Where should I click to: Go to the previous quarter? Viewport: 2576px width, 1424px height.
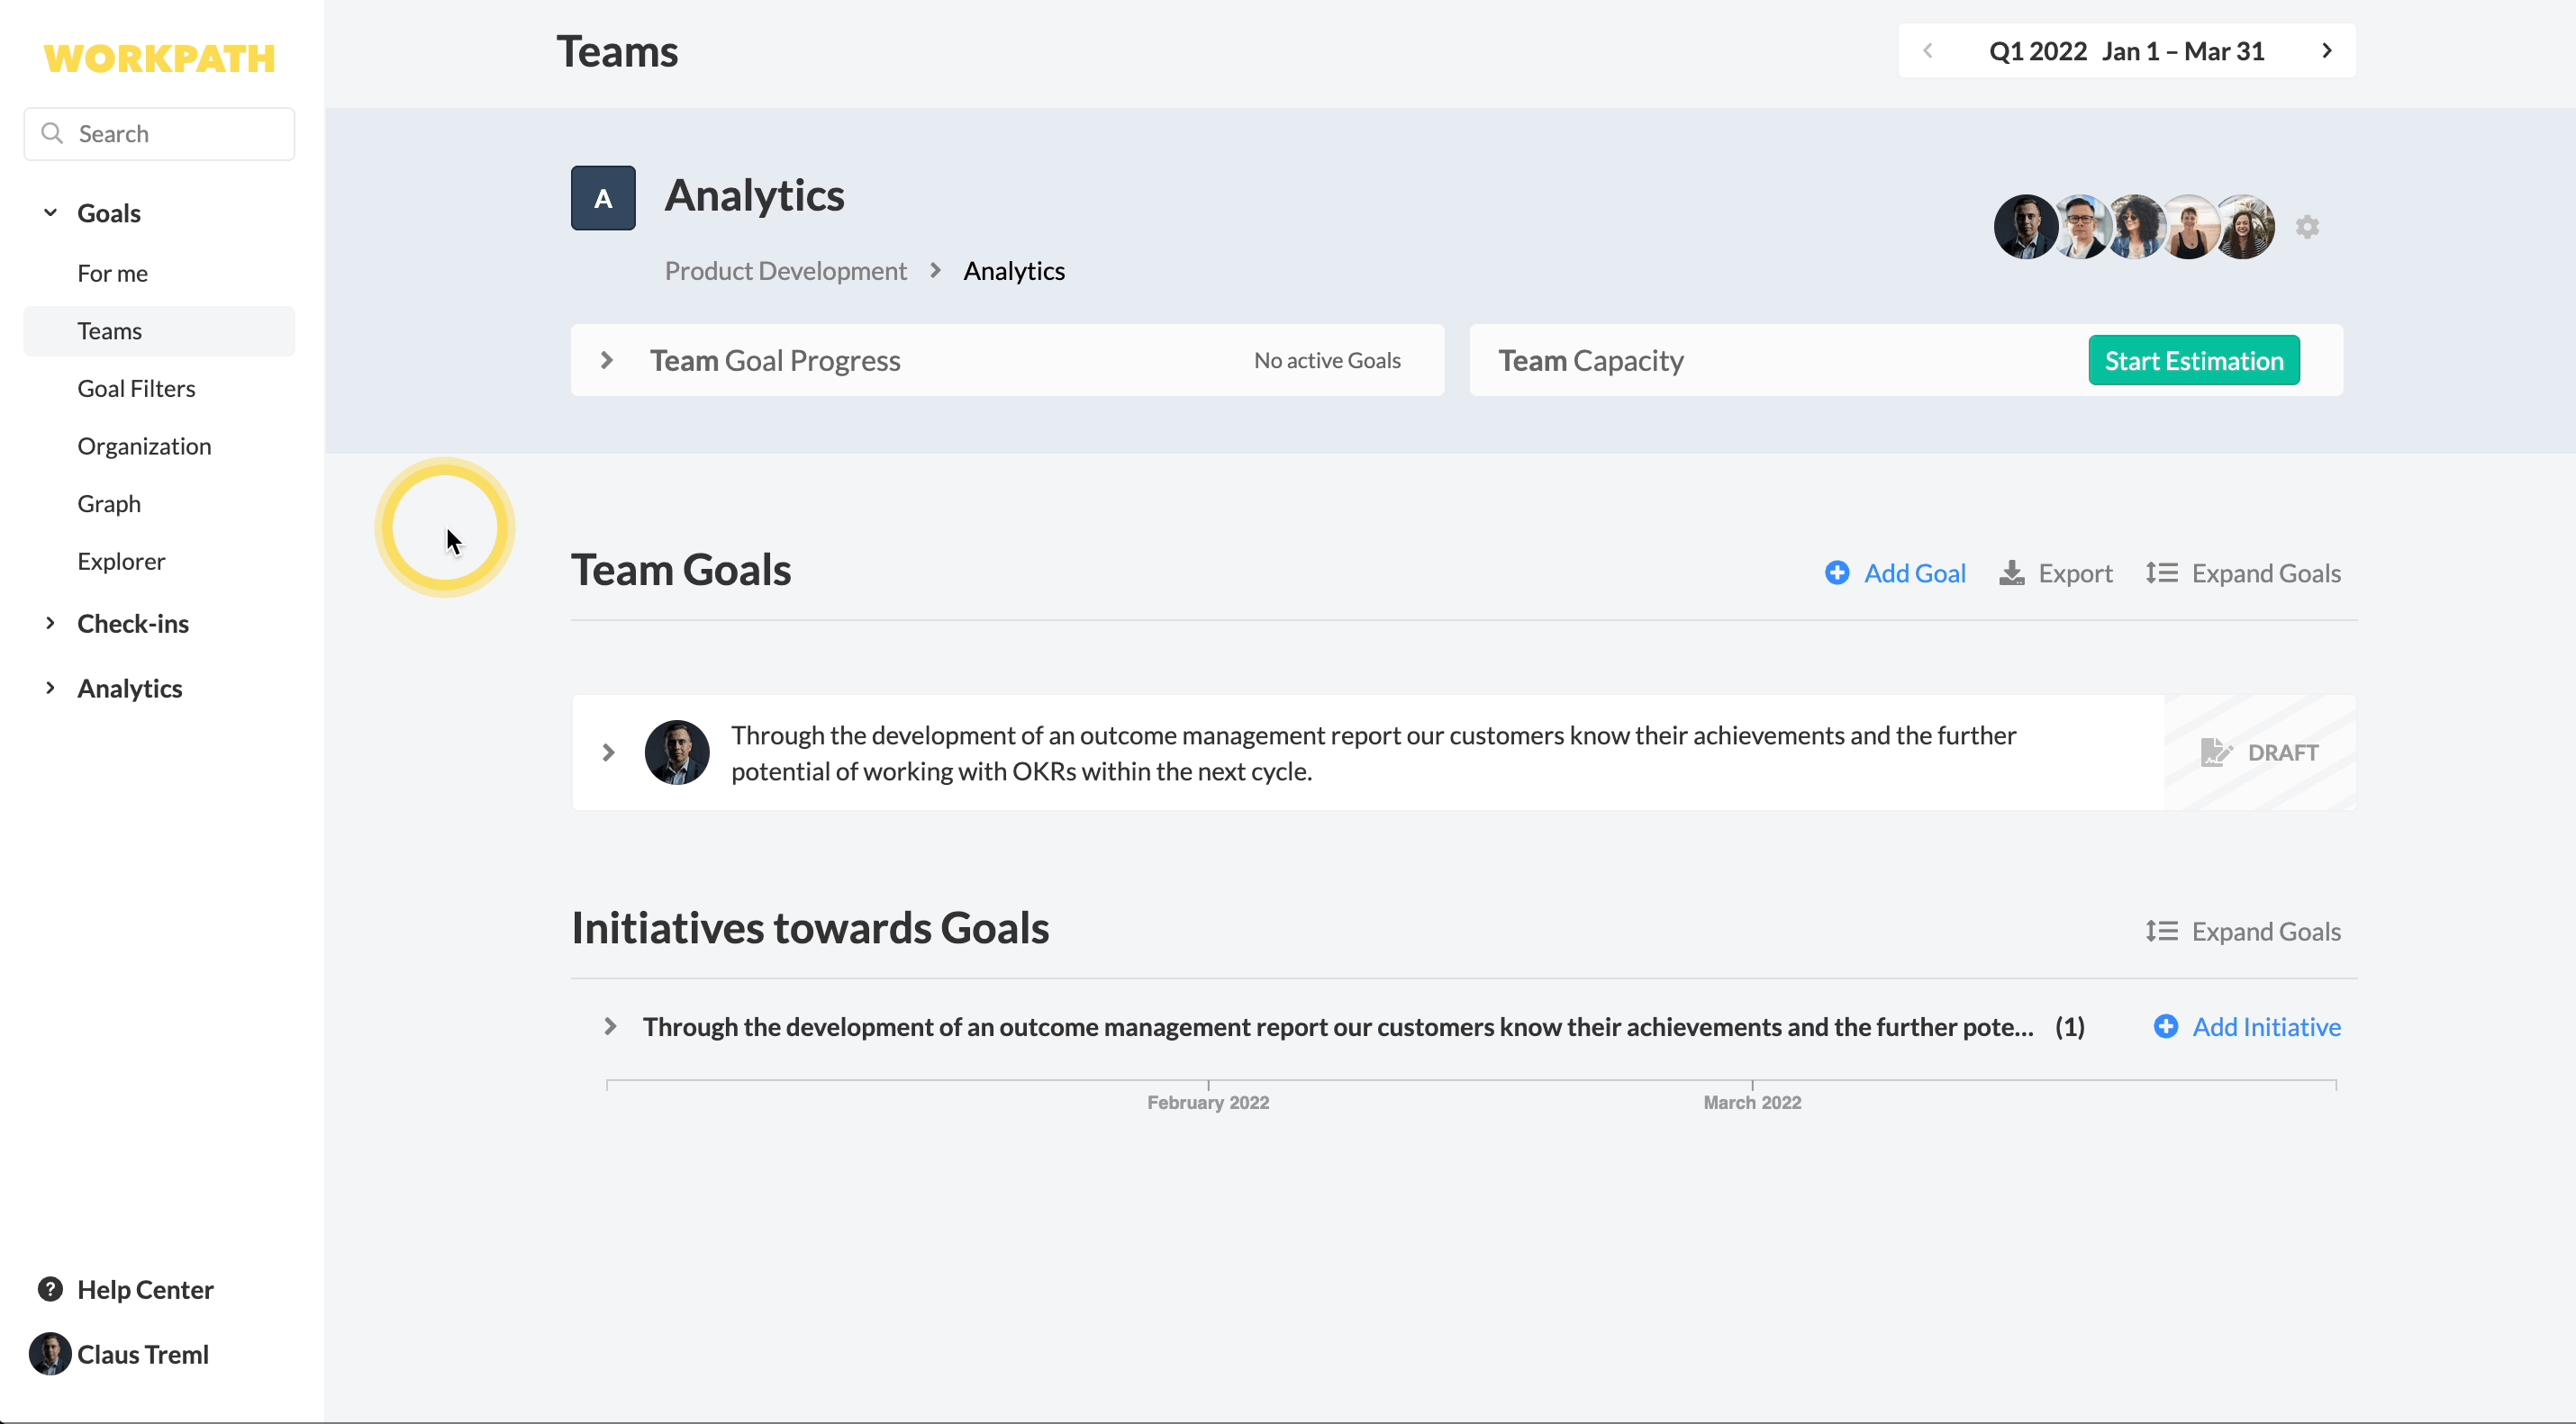pyautogui.click(x=1928, y=51)
